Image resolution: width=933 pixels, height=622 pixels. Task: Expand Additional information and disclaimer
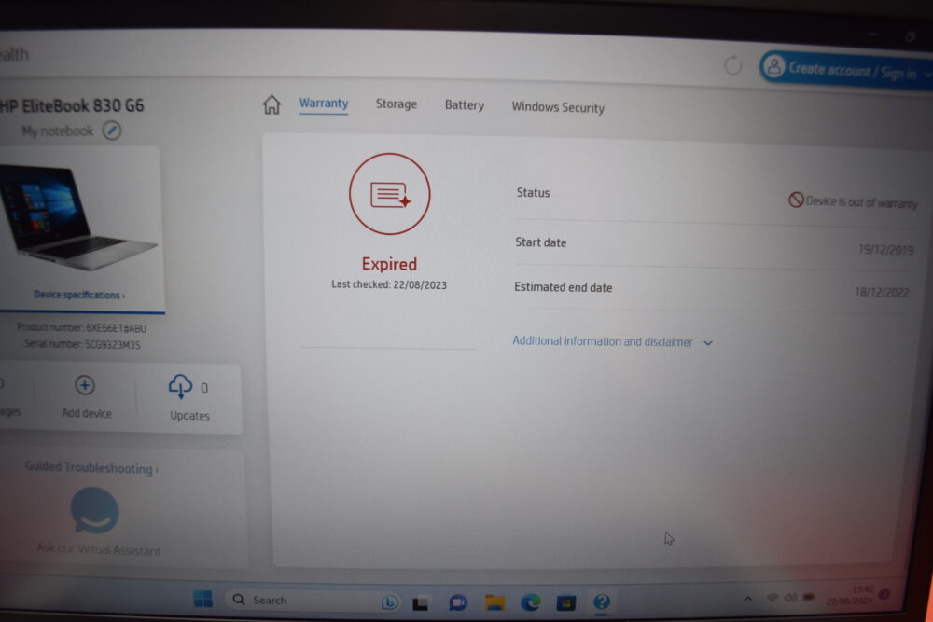612,342
